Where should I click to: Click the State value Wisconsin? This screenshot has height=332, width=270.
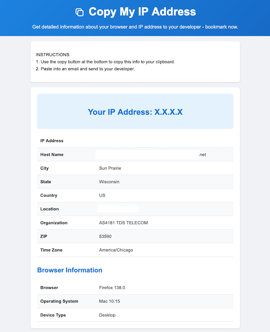(x=109, y=182)
